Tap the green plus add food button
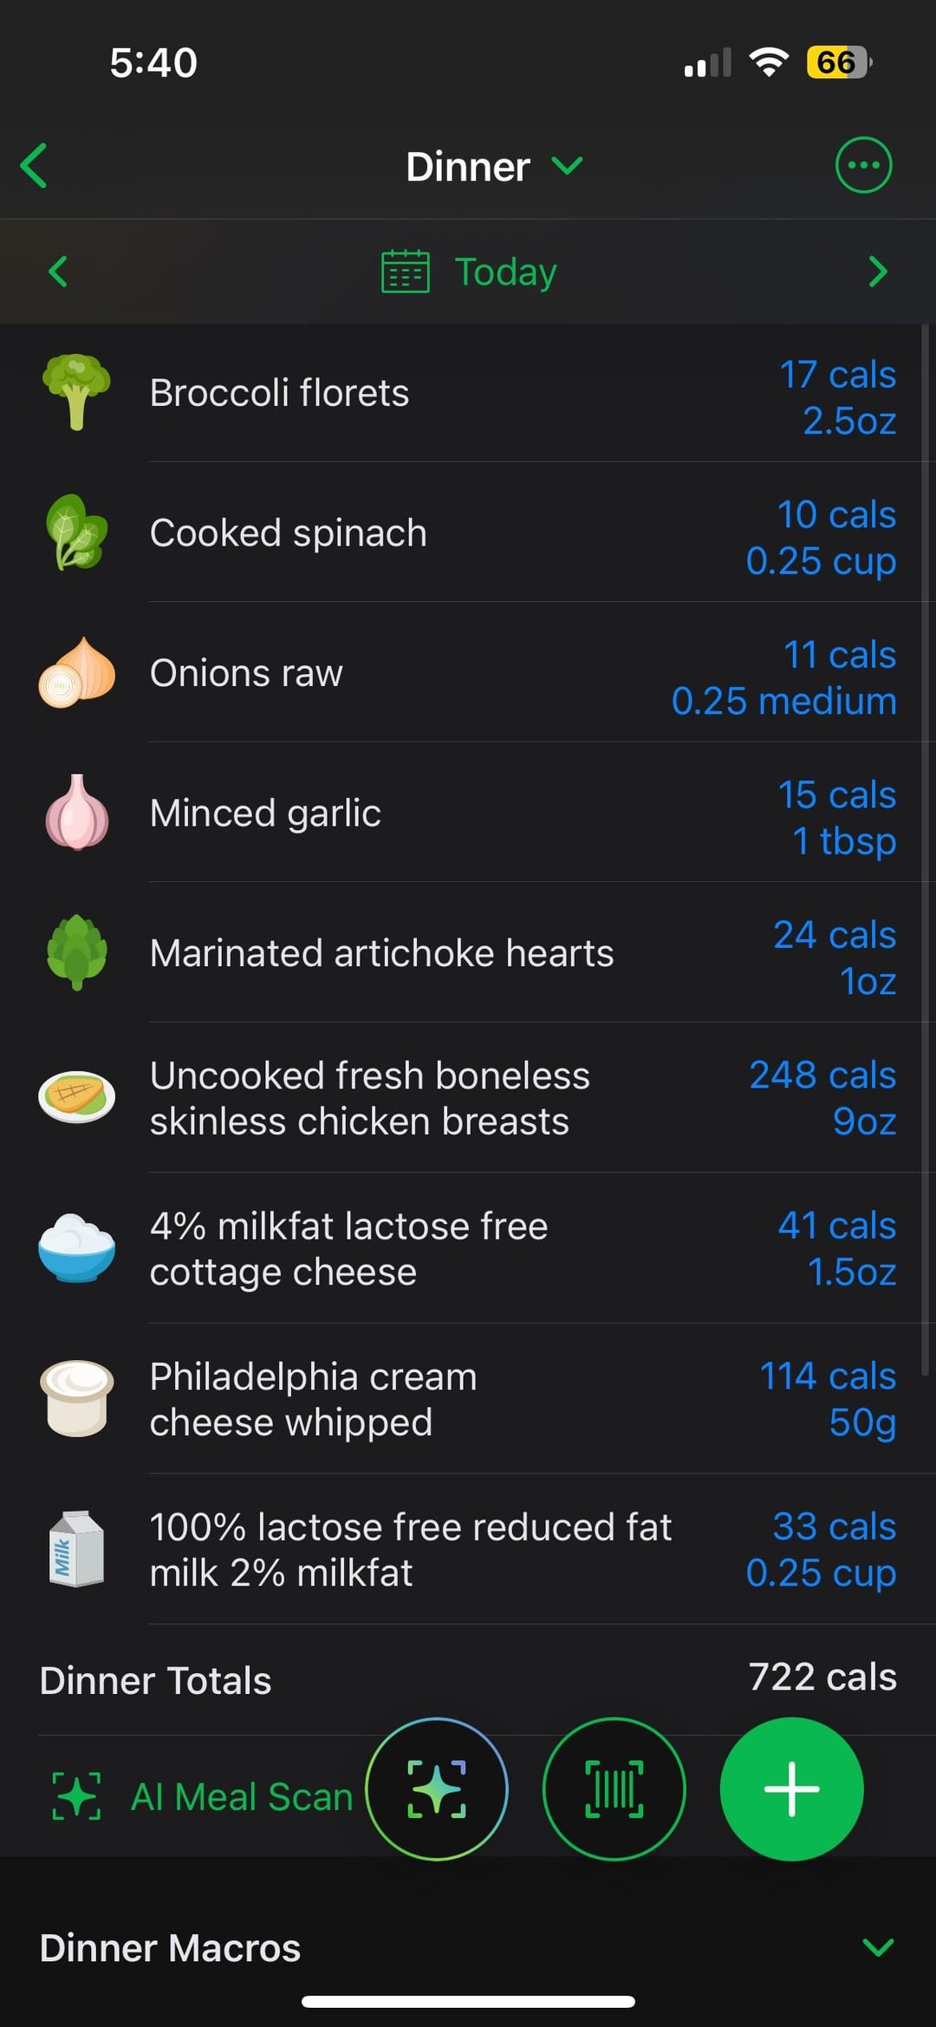Image resolution: width=936 pixels, height=2027 pixels. coord(791,1788)
